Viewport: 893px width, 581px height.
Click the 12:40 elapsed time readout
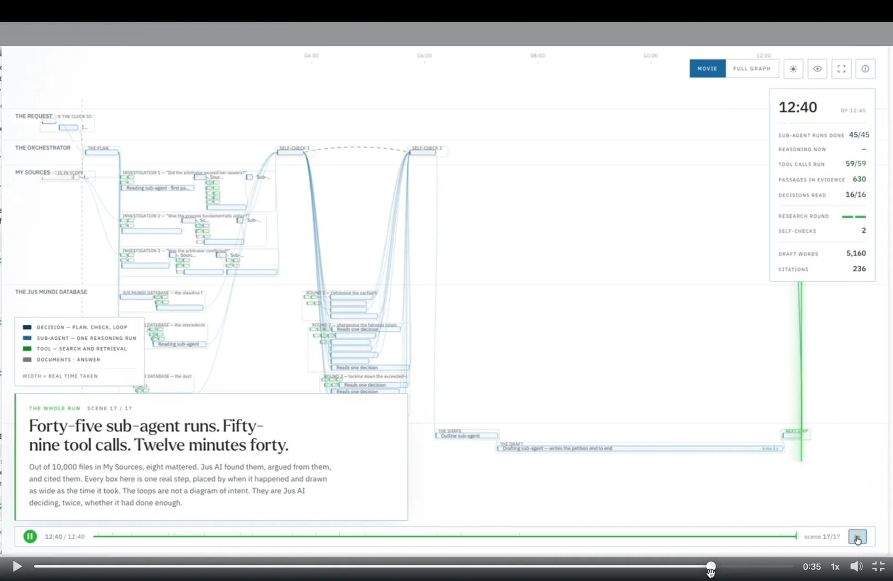click(798, 107)
